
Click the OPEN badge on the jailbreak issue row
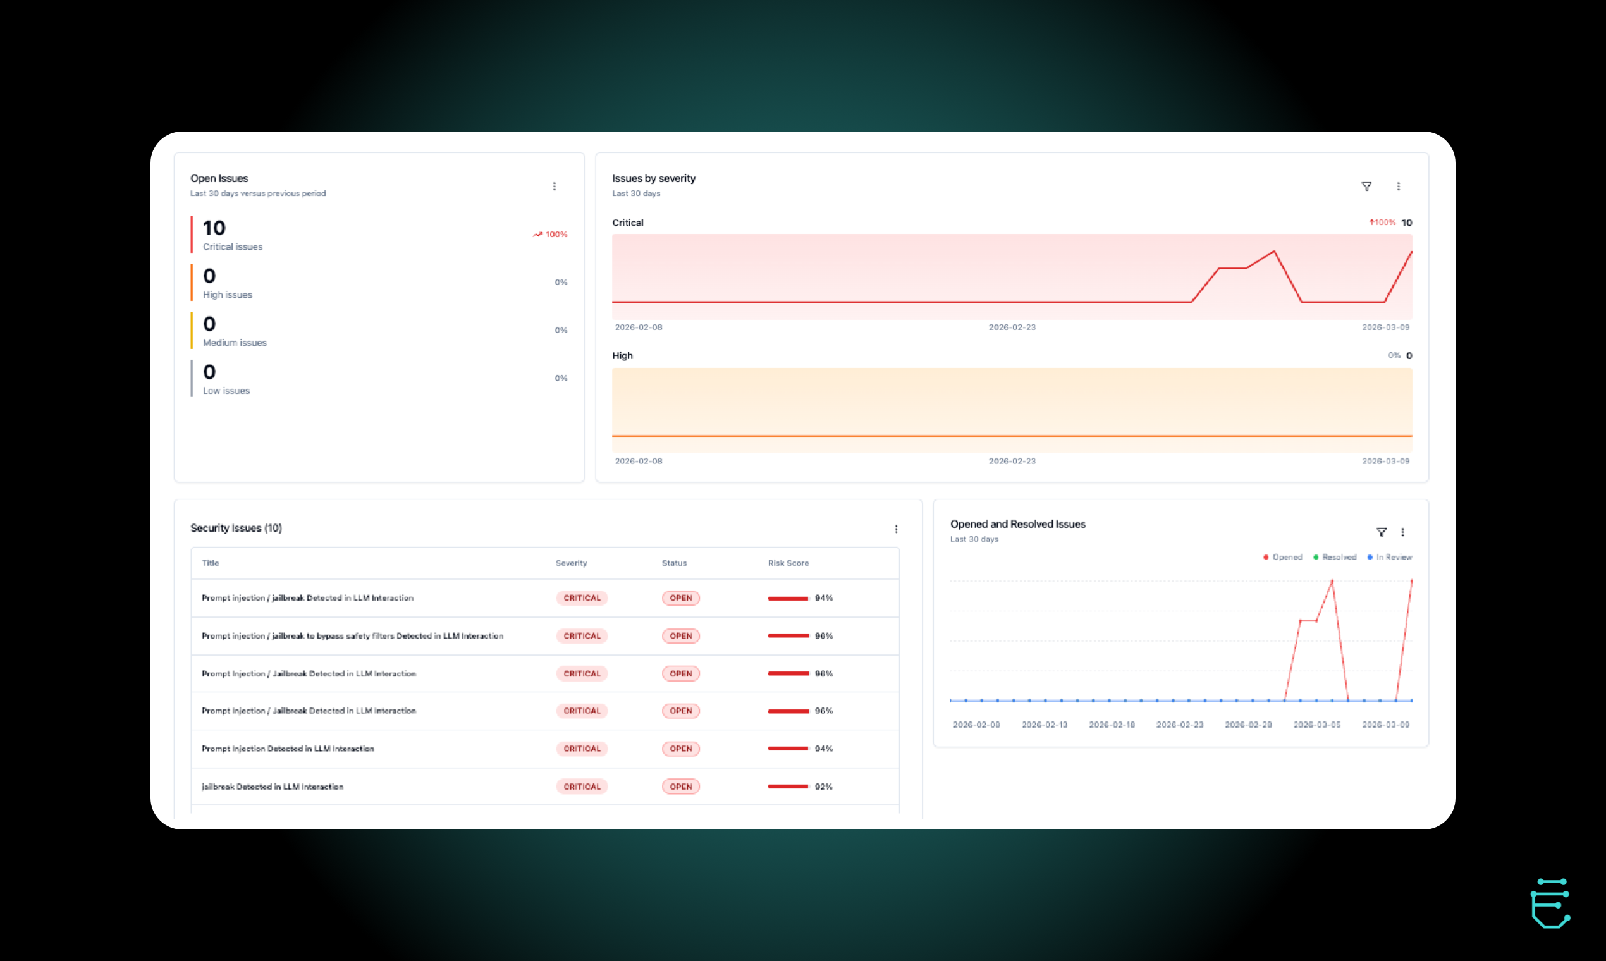point(680,786)
